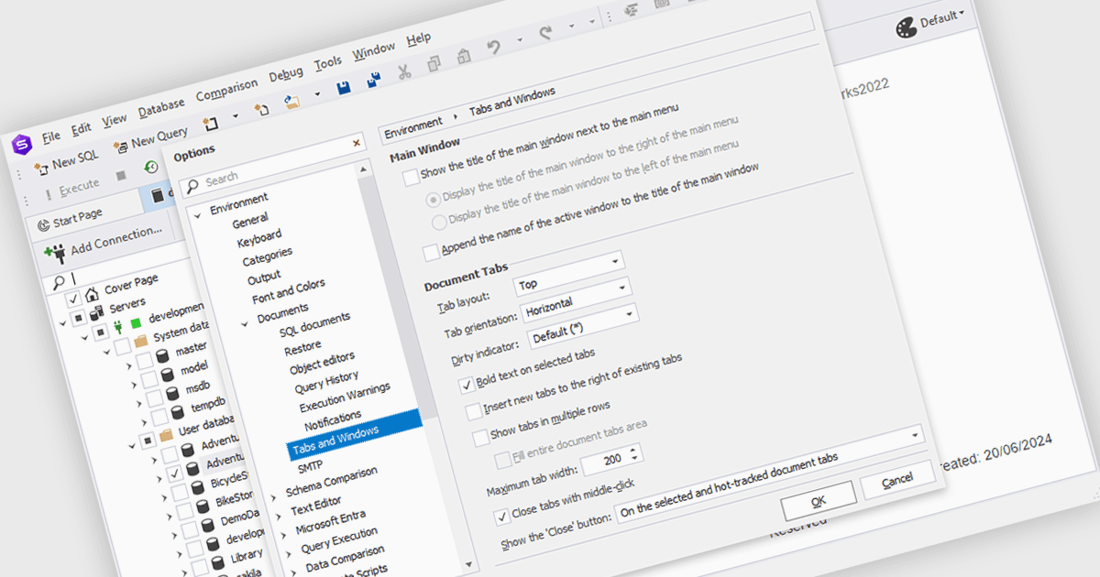The width and height of the screenshot is (1100, 577).
Task: Click the Save icon in the toolbar
Action: click(344, 88)
